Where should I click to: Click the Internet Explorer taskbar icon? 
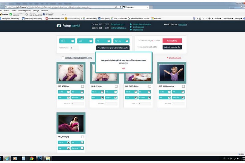click(x=7, y=158)
